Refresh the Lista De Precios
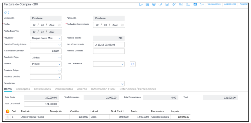This screenshot has width=251, height=123. coord(133,64)
